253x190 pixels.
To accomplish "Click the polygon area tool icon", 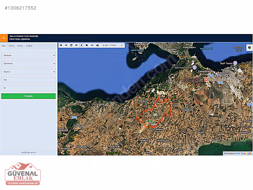I will 87,45.
